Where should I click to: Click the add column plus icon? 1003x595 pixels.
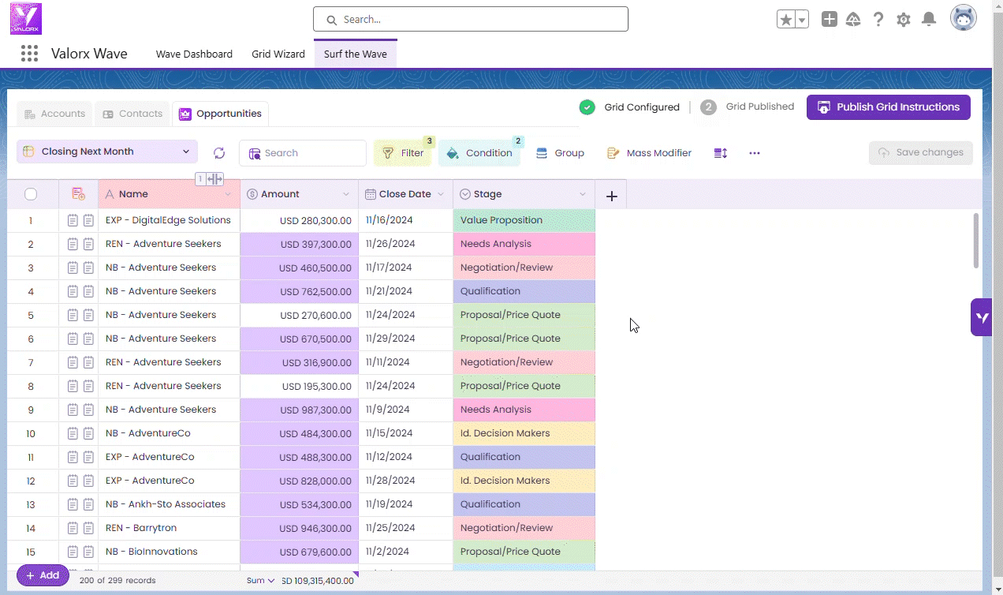pos(611,196)
